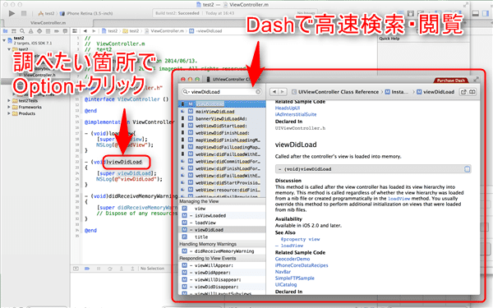Select webViewDidFinishLoad: search result
The width and height of the screenshot is (493, 308).
[x=222, y=133]
